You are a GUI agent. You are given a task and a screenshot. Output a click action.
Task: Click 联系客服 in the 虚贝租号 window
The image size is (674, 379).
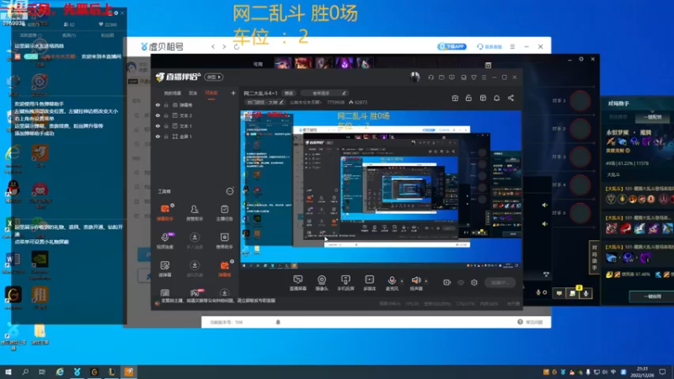coord(489,46)
